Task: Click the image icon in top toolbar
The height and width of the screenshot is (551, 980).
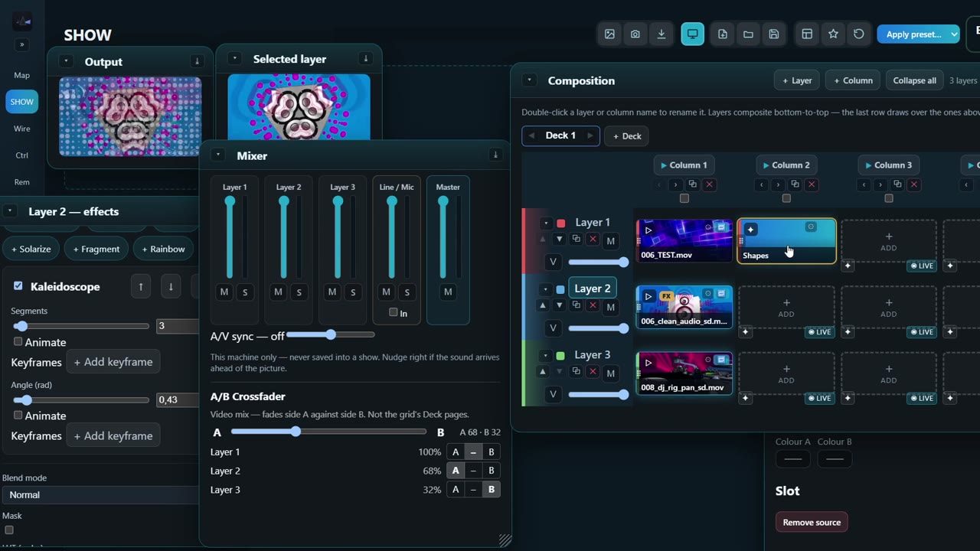Action: 609,34
